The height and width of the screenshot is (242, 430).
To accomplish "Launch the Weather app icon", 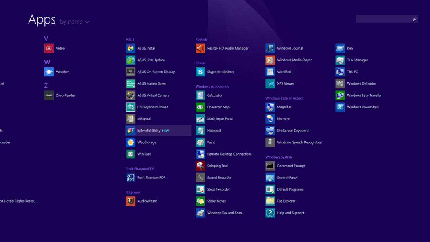I will pyautogui.click(x=49, y=72).
